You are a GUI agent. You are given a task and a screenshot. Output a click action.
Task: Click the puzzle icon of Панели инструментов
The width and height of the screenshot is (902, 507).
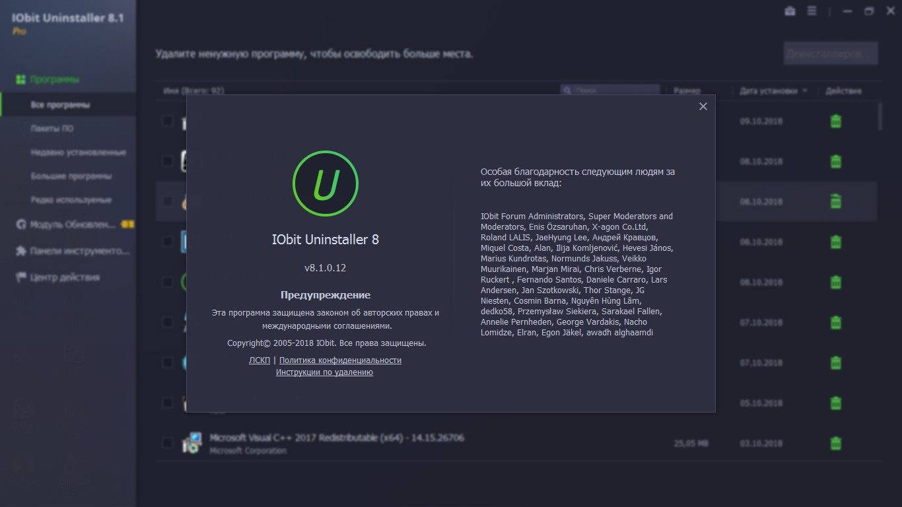[x=20, y=251]
